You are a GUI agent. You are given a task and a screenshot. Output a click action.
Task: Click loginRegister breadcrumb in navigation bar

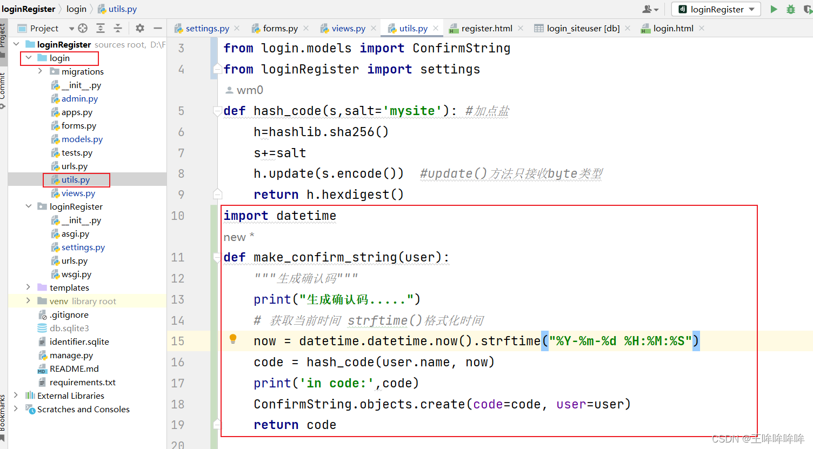tap(28, 9)
